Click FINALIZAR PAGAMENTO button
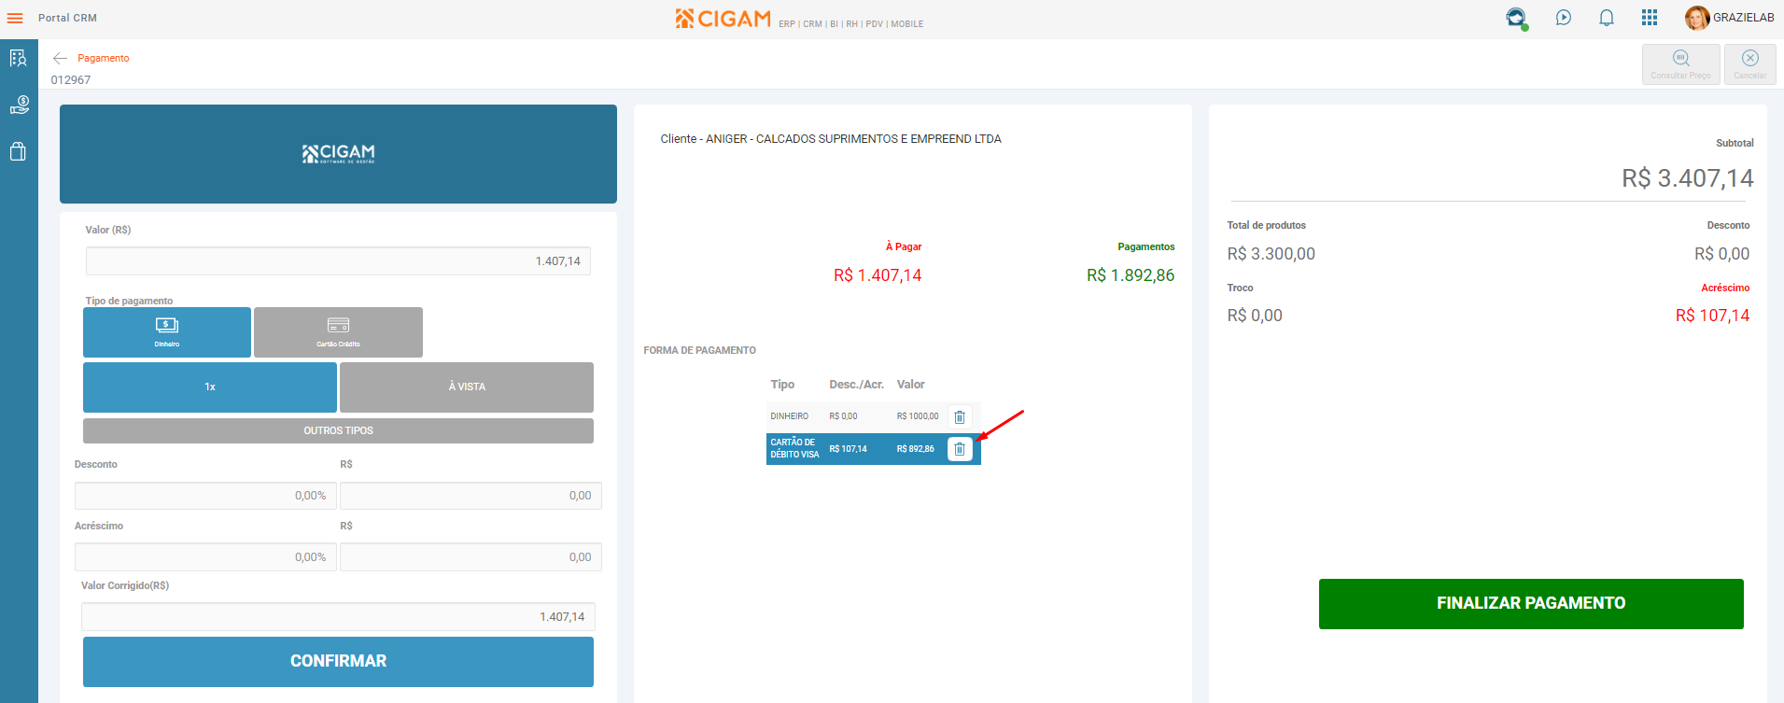The width and height of the screenshot is (1784, 703). (x=1531, y=604)
